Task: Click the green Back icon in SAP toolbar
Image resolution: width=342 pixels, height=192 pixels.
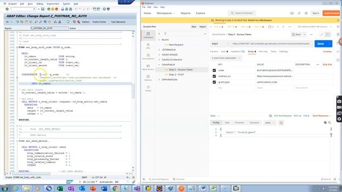Action: [49, 9]
